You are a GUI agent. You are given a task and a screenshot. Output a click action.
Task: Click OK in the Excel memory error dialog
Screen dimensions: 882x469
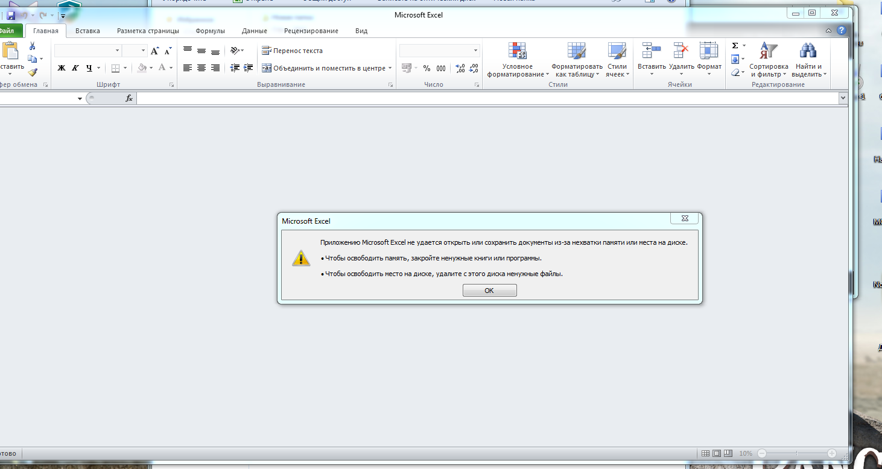tap(489, 291)
